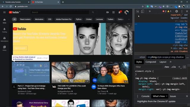190x107 pixels.
Task: Open 'THE CURE TO LAZINESS' video title
Action: click(x=72, y=87)
